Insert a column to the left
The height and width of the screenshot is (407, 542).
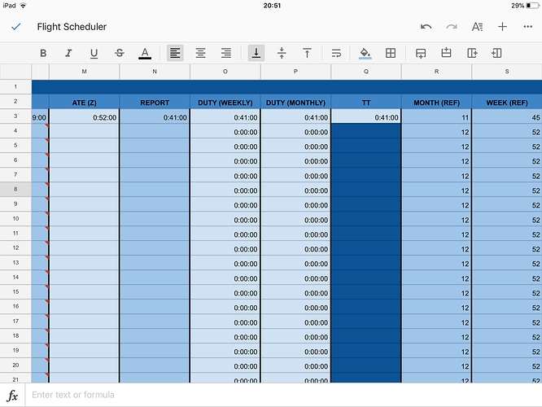click(x=496, y=53)
